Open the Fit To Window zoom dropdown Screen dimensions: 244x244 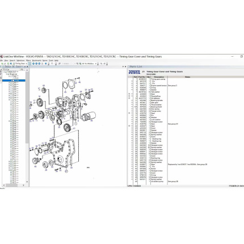(95, 64)
